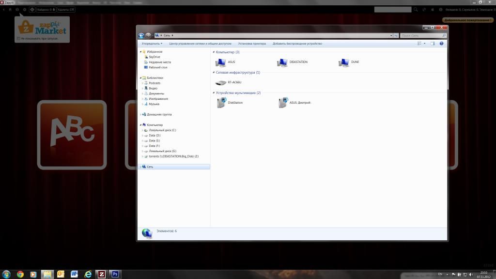Click the Zappiti sync arrows icon
This screenshot has width=496, height=279.
click(x=424, y=10)
